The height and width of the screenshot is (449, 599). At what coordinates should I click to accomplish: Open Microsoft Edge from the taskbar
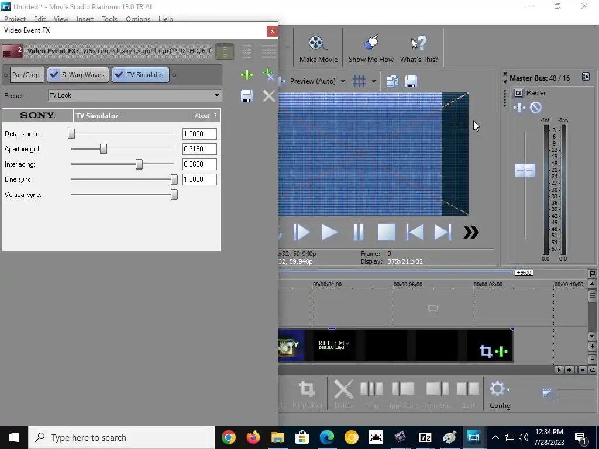pos(326,437)
